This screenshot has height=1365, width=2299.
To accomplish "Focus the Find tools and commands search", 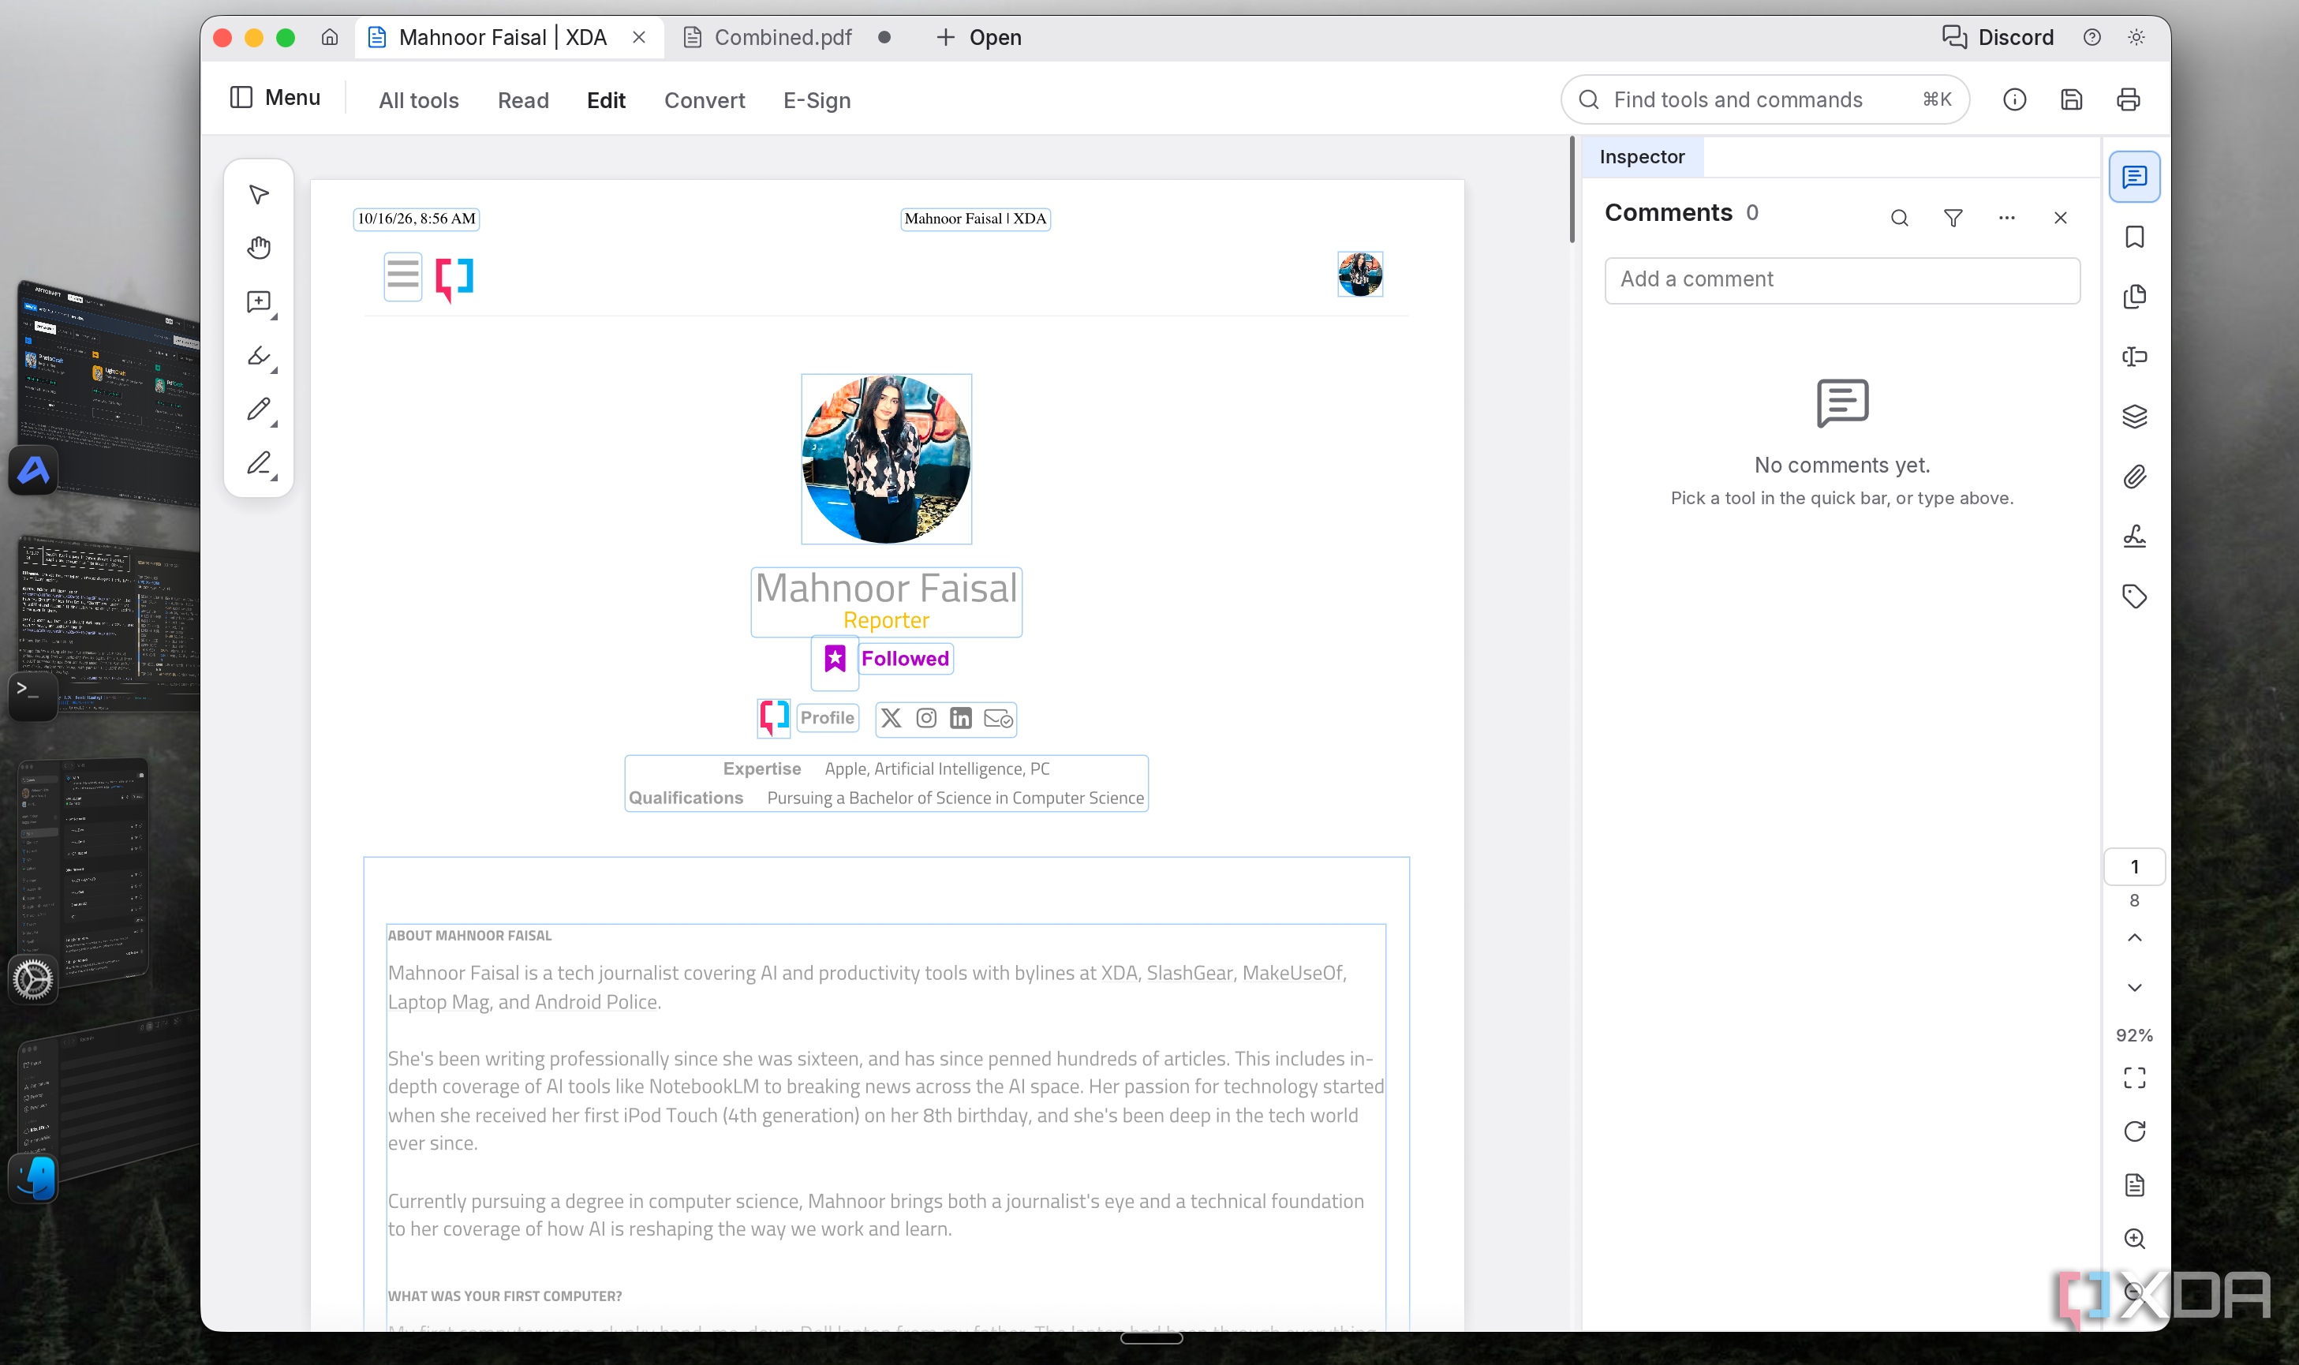I will [x=1765, y=99].
